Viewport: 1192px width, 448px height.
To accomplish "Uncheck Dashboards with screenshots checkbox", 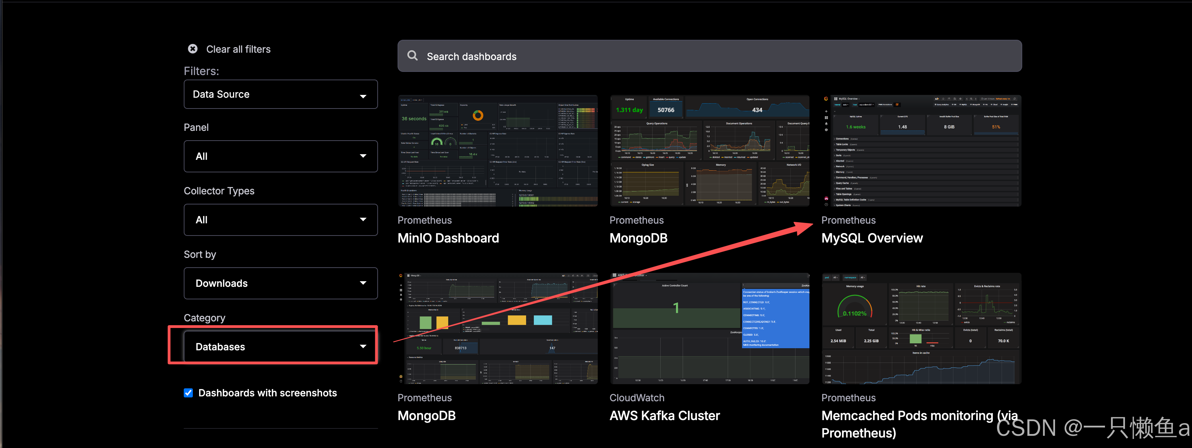I will coord(188,393).
